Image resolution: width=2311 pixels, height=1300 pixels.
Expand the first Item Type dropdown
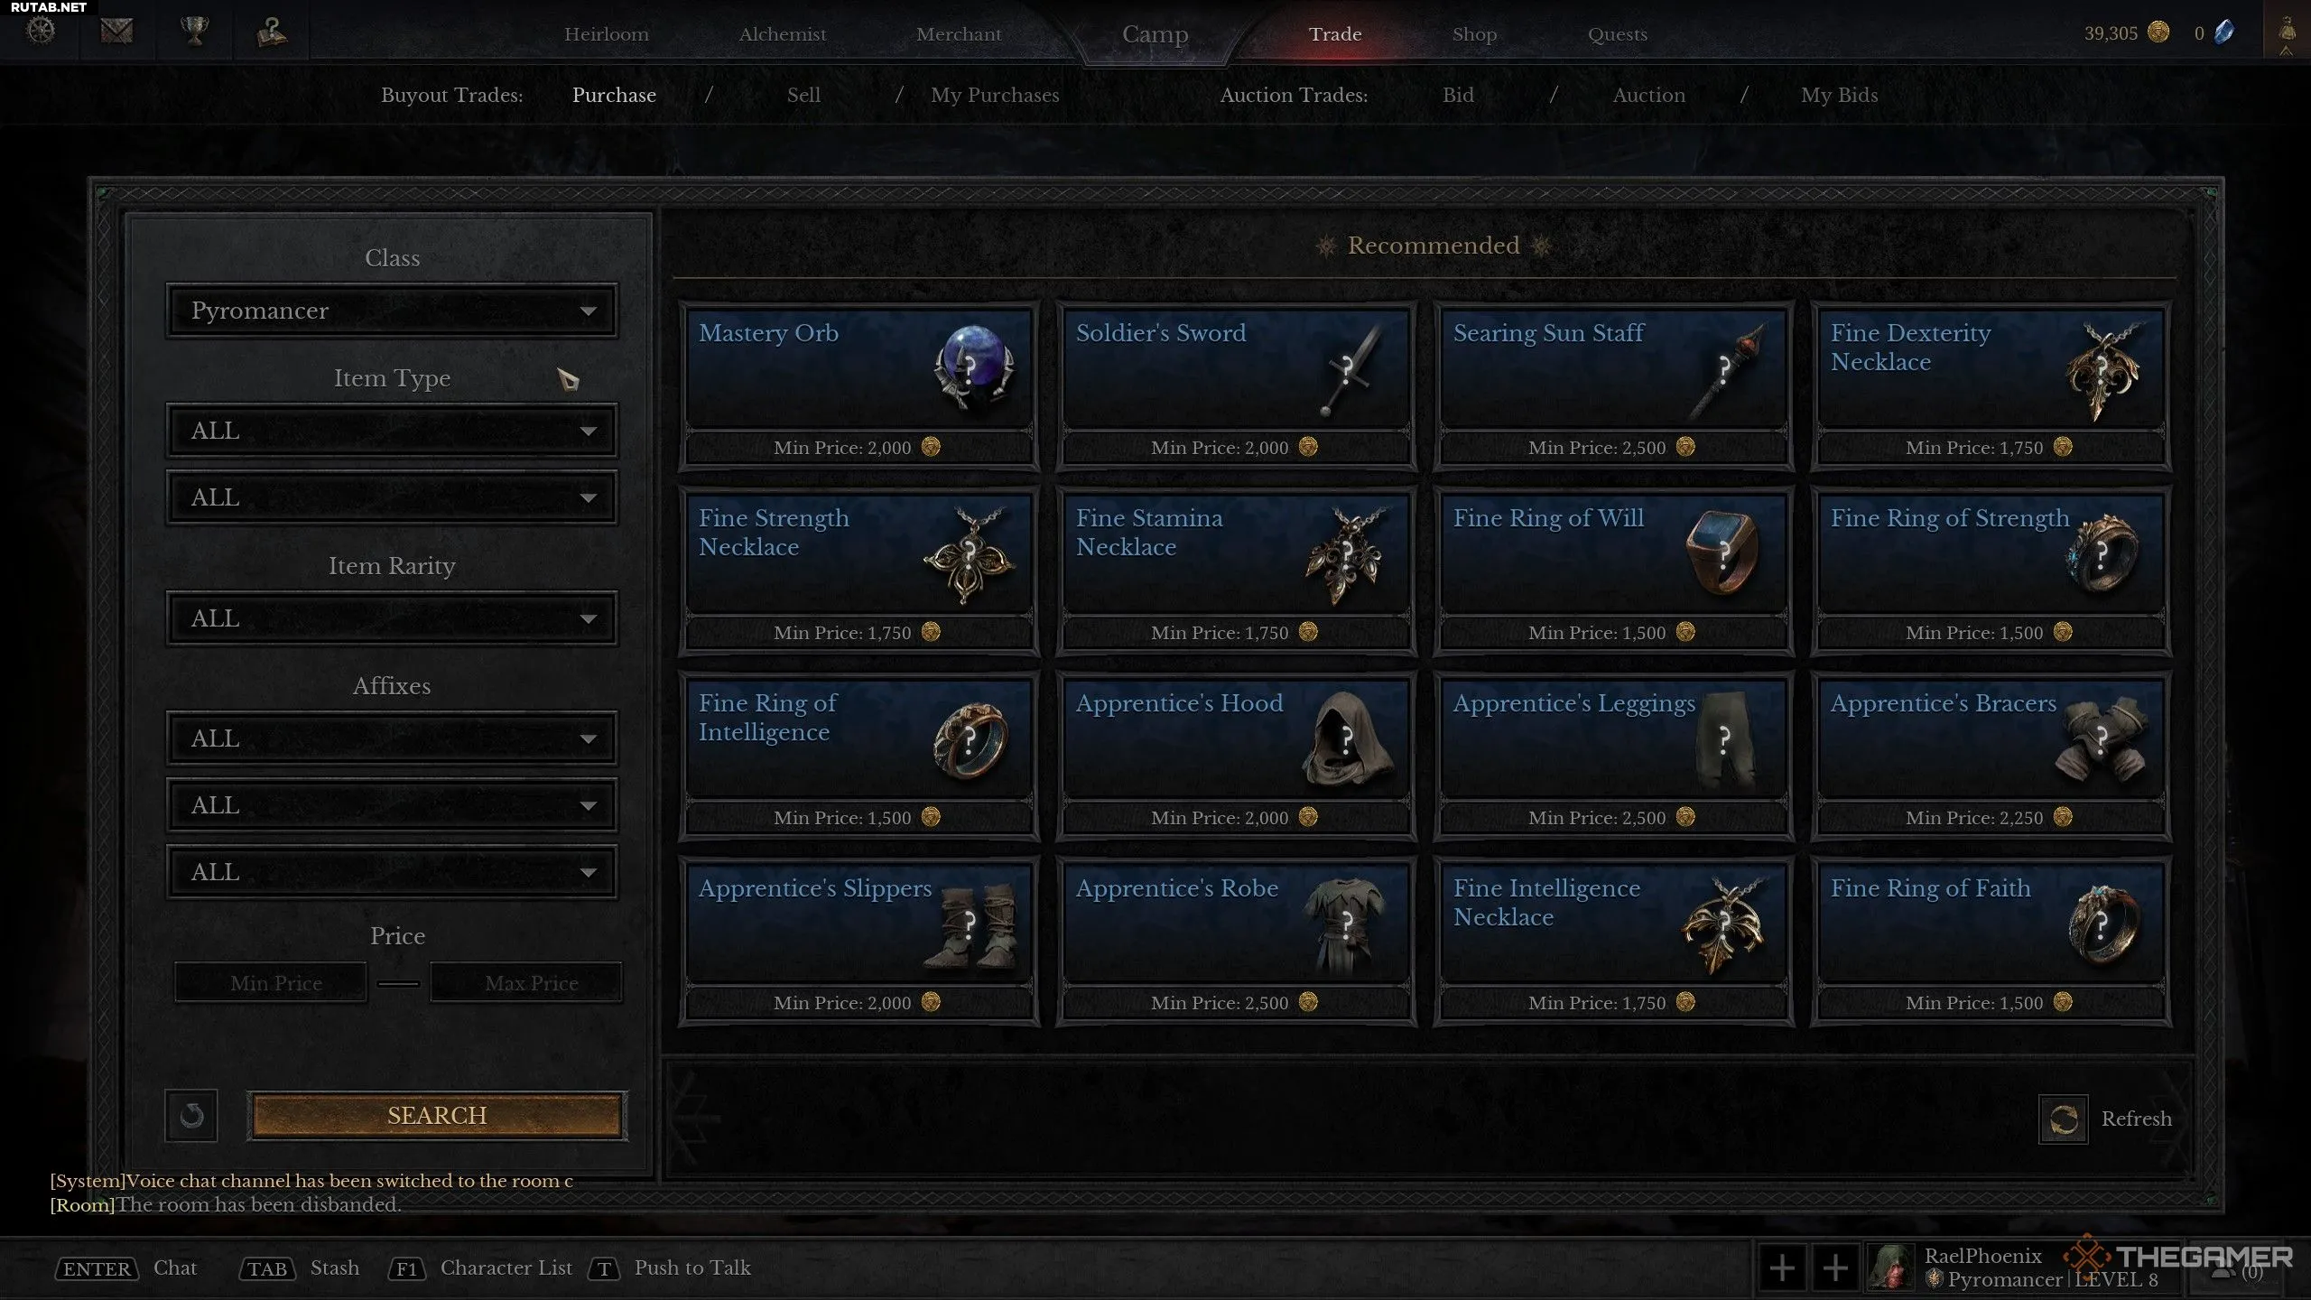click(x=392, y=431)
